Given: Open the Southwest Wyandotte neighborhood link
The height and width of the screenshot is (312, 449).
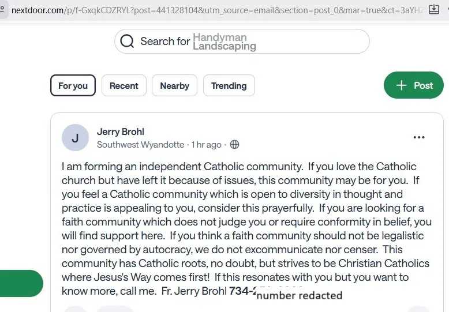Looking at the screenshot, I should [140, 145].
